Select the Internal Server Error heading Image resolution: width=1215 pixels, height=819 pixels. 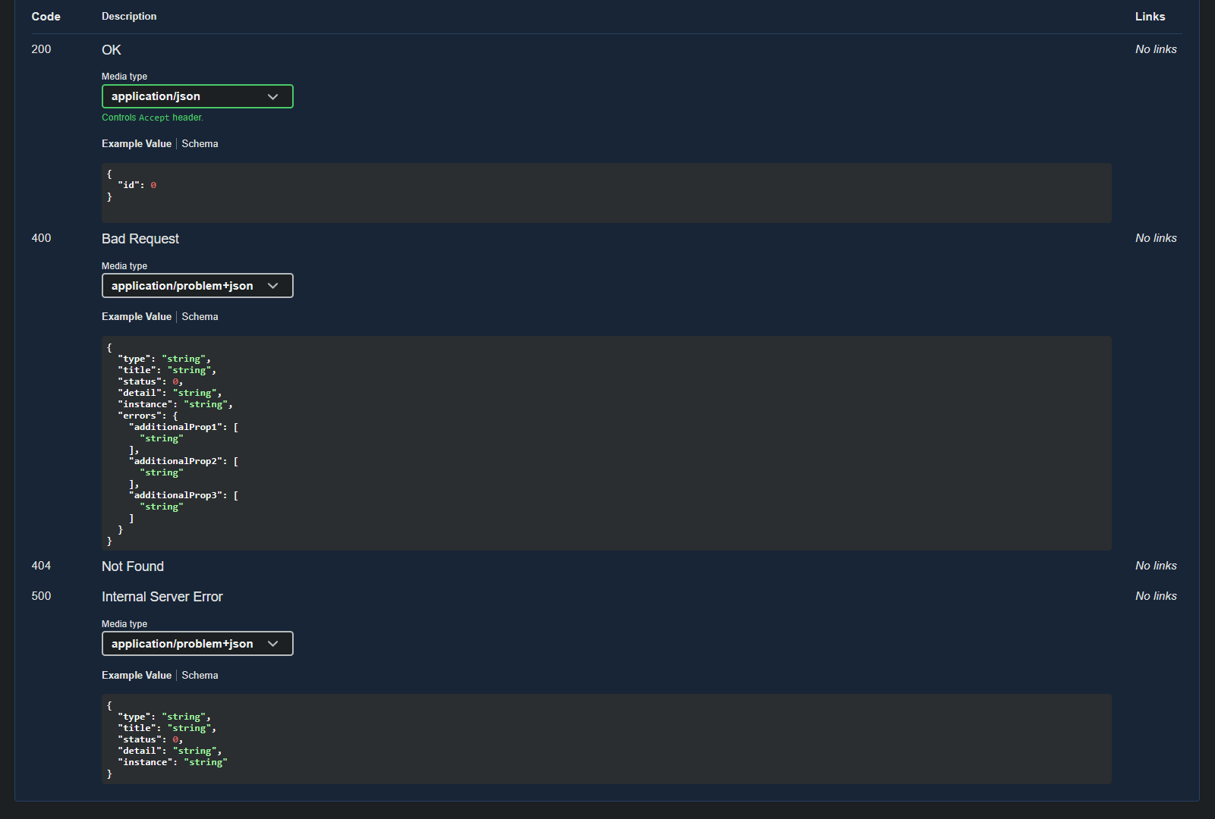[x=162, y=597]
